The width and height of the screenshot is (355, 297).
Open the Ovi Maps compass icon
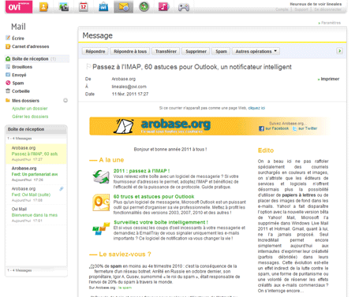click(144, 7)
